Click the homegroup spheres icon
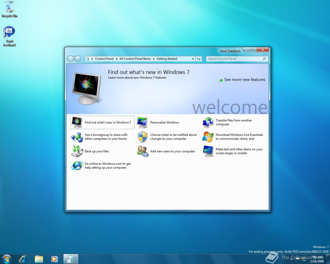The width and height of the screenshot is (330, 264). (77, 137)
